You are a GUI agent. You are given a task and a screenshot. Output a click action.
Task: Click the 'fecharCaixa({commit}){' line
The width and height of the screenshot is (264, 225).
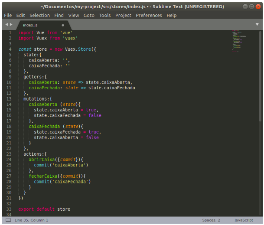(57, 176)
